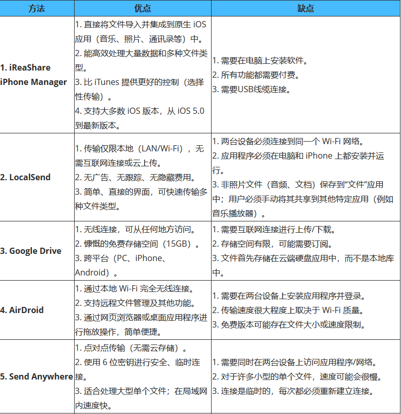Screen dimensions: 401x414
Task: Click text 比 iTunes 提供更好的控制
Action: tap(131, 82)
